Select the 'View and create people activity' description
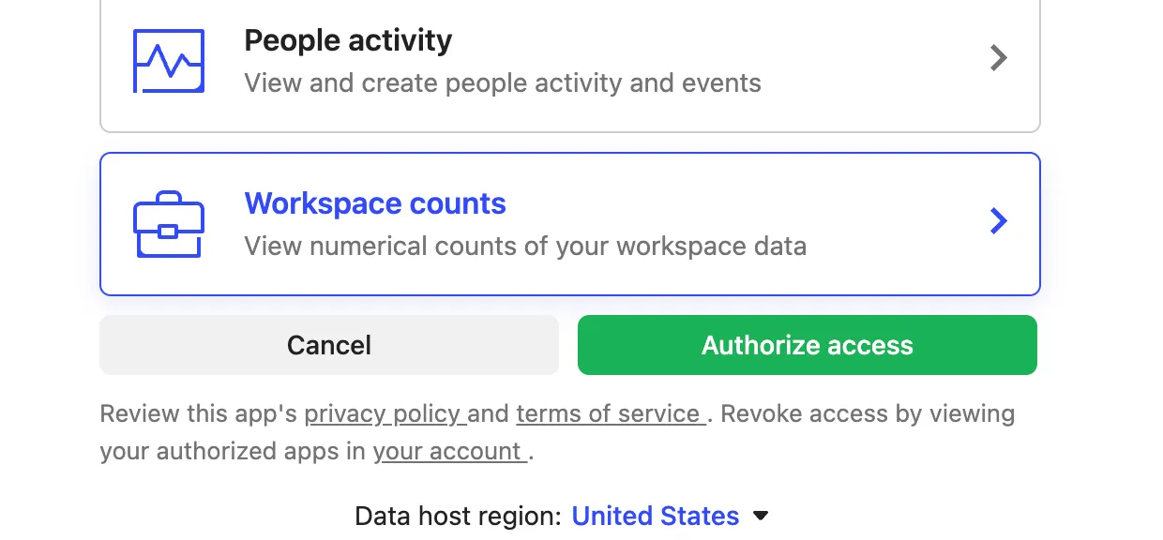The image size is (1163, 540). tap(503, 83)
